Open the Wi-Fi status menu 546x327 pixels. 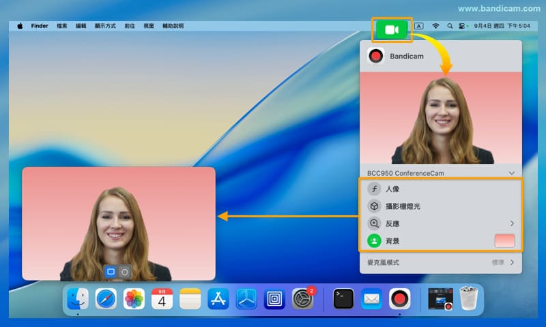(x=435, y=26)
